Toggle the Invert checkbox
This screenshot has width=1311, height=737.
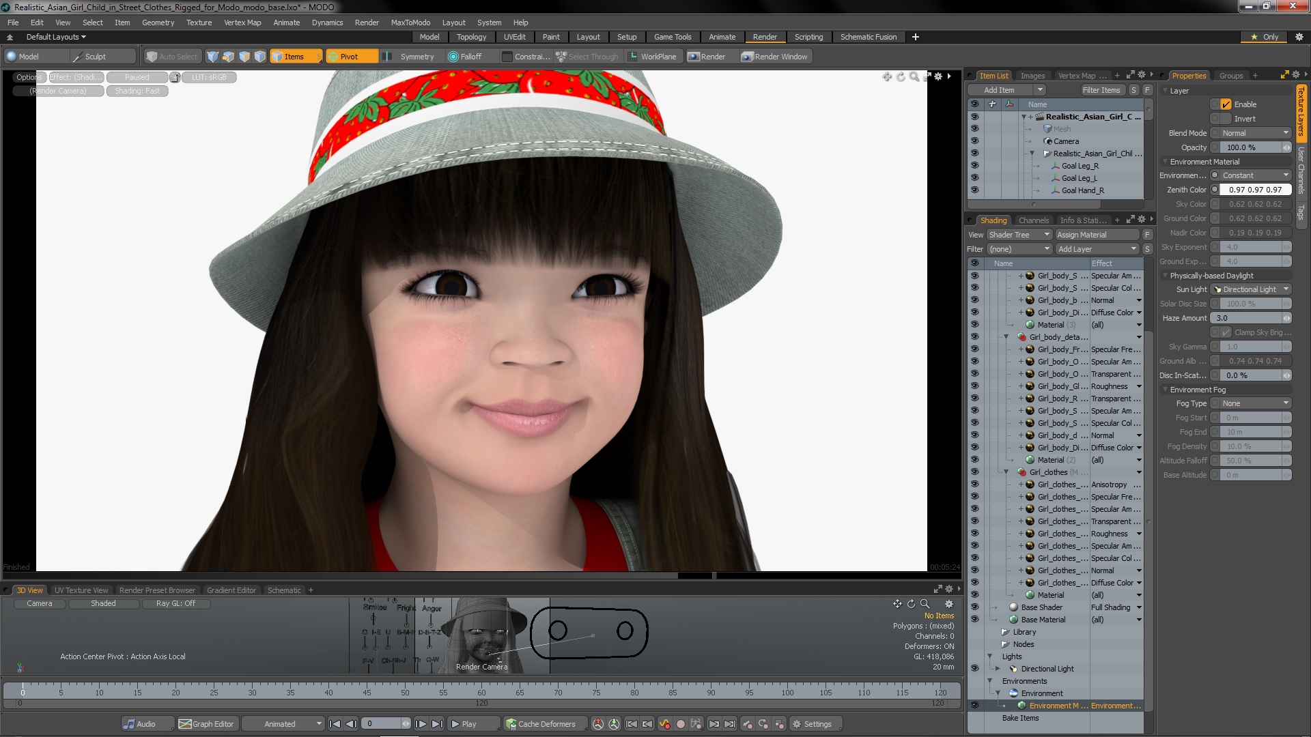pyautogui.click(x=1226, y=119)
